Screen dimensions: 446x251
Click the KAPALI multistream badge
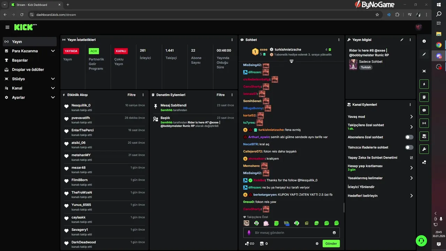(121, 51)
